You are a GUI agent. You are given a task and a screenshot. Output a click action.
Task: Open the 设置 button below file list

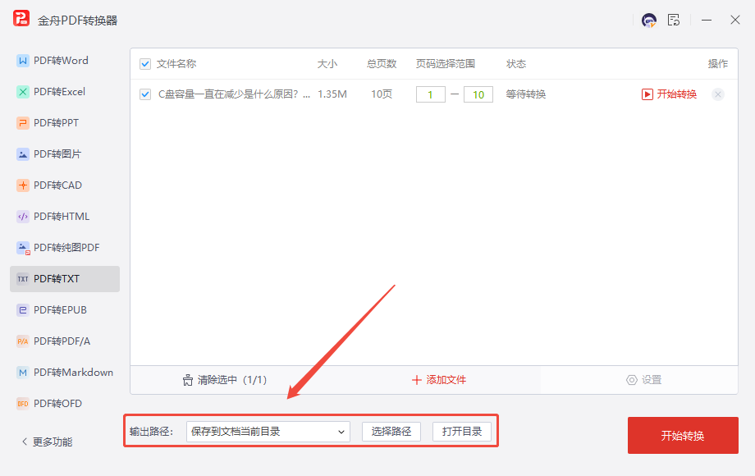pos(643,380)
